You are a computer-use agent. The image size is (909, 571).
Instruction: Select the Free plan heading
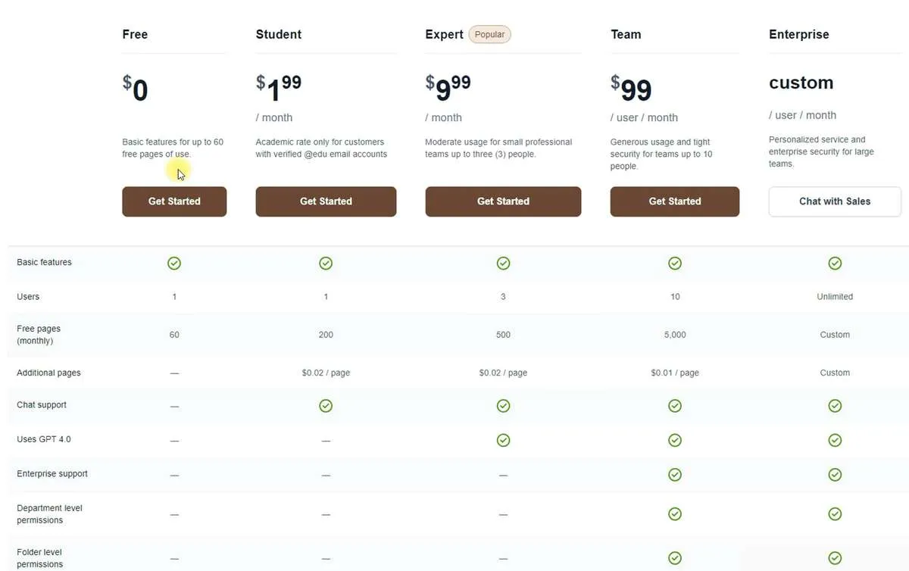coord(135,34)
